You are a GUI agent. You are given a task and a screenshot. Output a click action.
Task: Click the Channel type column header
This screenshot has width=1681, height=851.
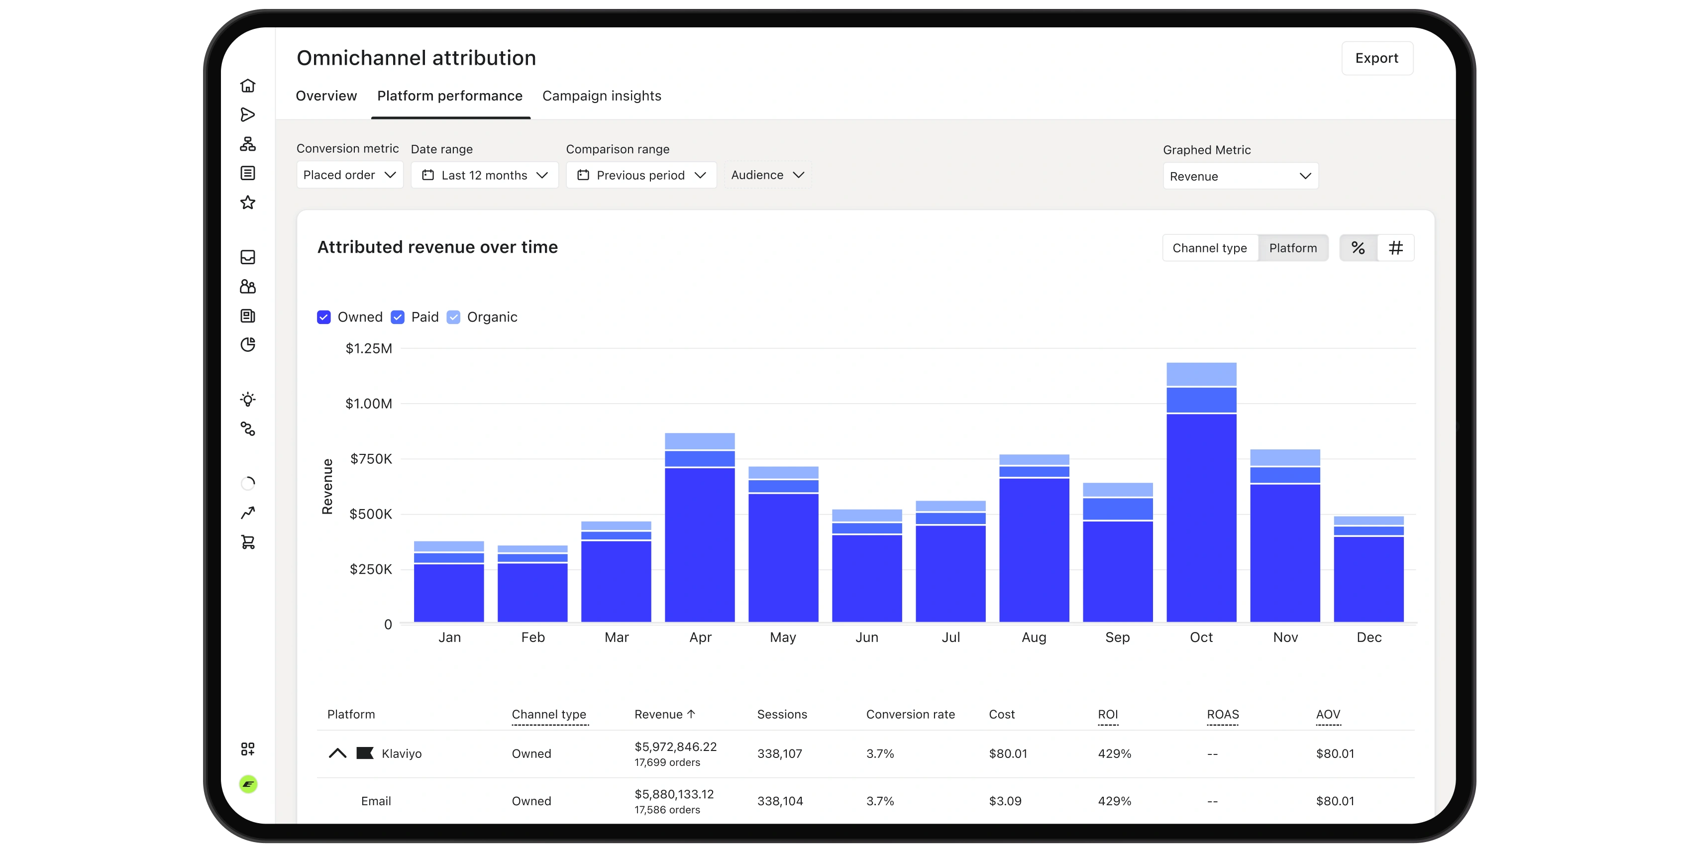pos(549,714)
